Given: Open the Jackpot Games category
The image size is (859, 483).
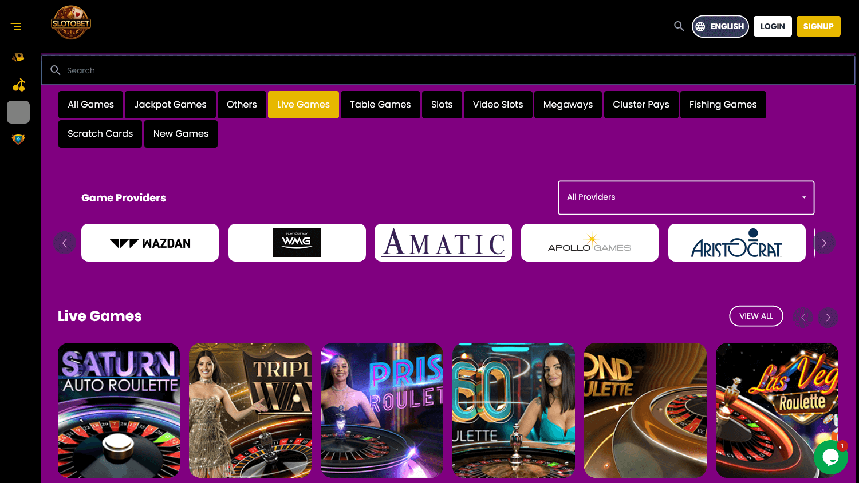Looking at the screenshot, I should 170,104.
